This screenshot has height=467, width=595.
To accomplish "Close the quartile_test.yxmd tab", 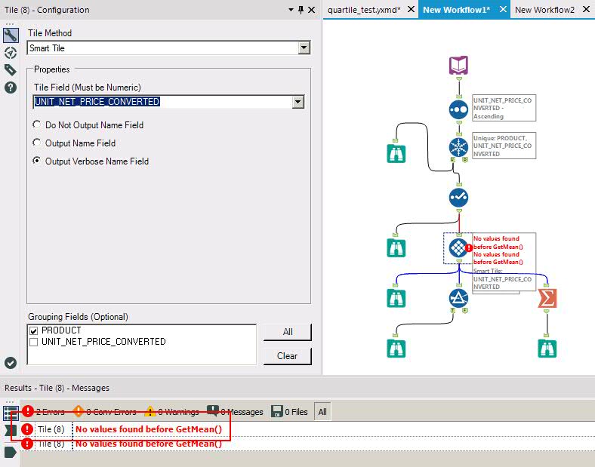I will click(x=411, y=10).
